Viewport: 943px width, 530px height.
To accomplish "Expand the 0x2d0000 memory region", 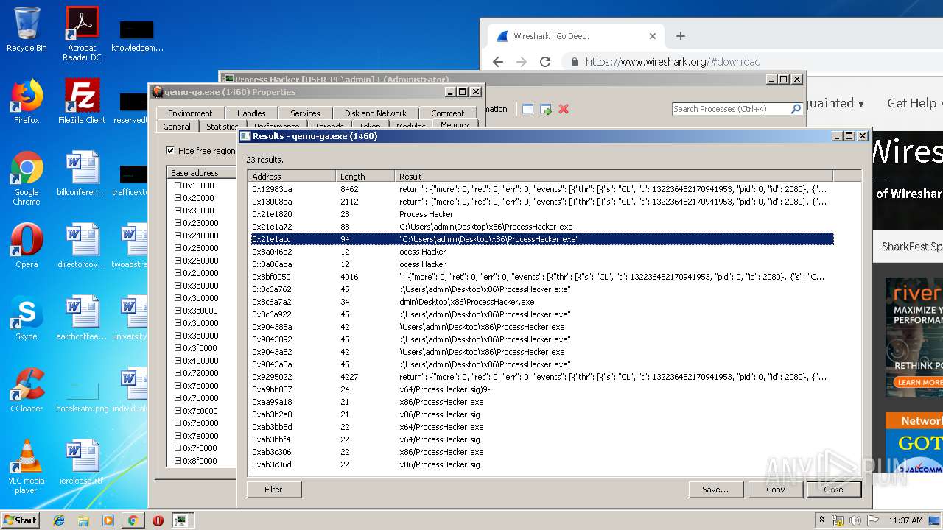I will 178,273.
